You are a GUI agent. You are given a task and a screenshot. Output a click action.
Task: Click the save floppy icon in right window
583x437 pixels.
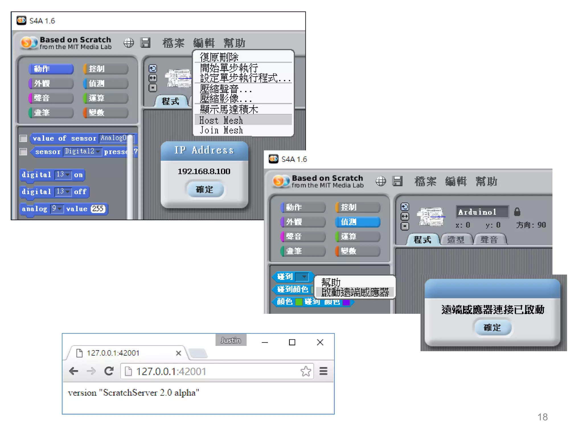(397, 181)
